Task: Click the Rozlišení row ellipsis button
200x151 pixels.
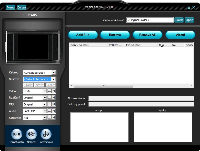Action: click(x=49, y=98)
